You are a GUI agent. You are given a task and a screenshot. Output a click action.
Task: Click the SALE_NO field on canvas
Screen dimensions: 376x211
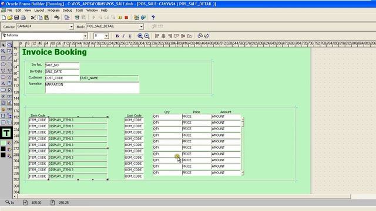[62, 65]
